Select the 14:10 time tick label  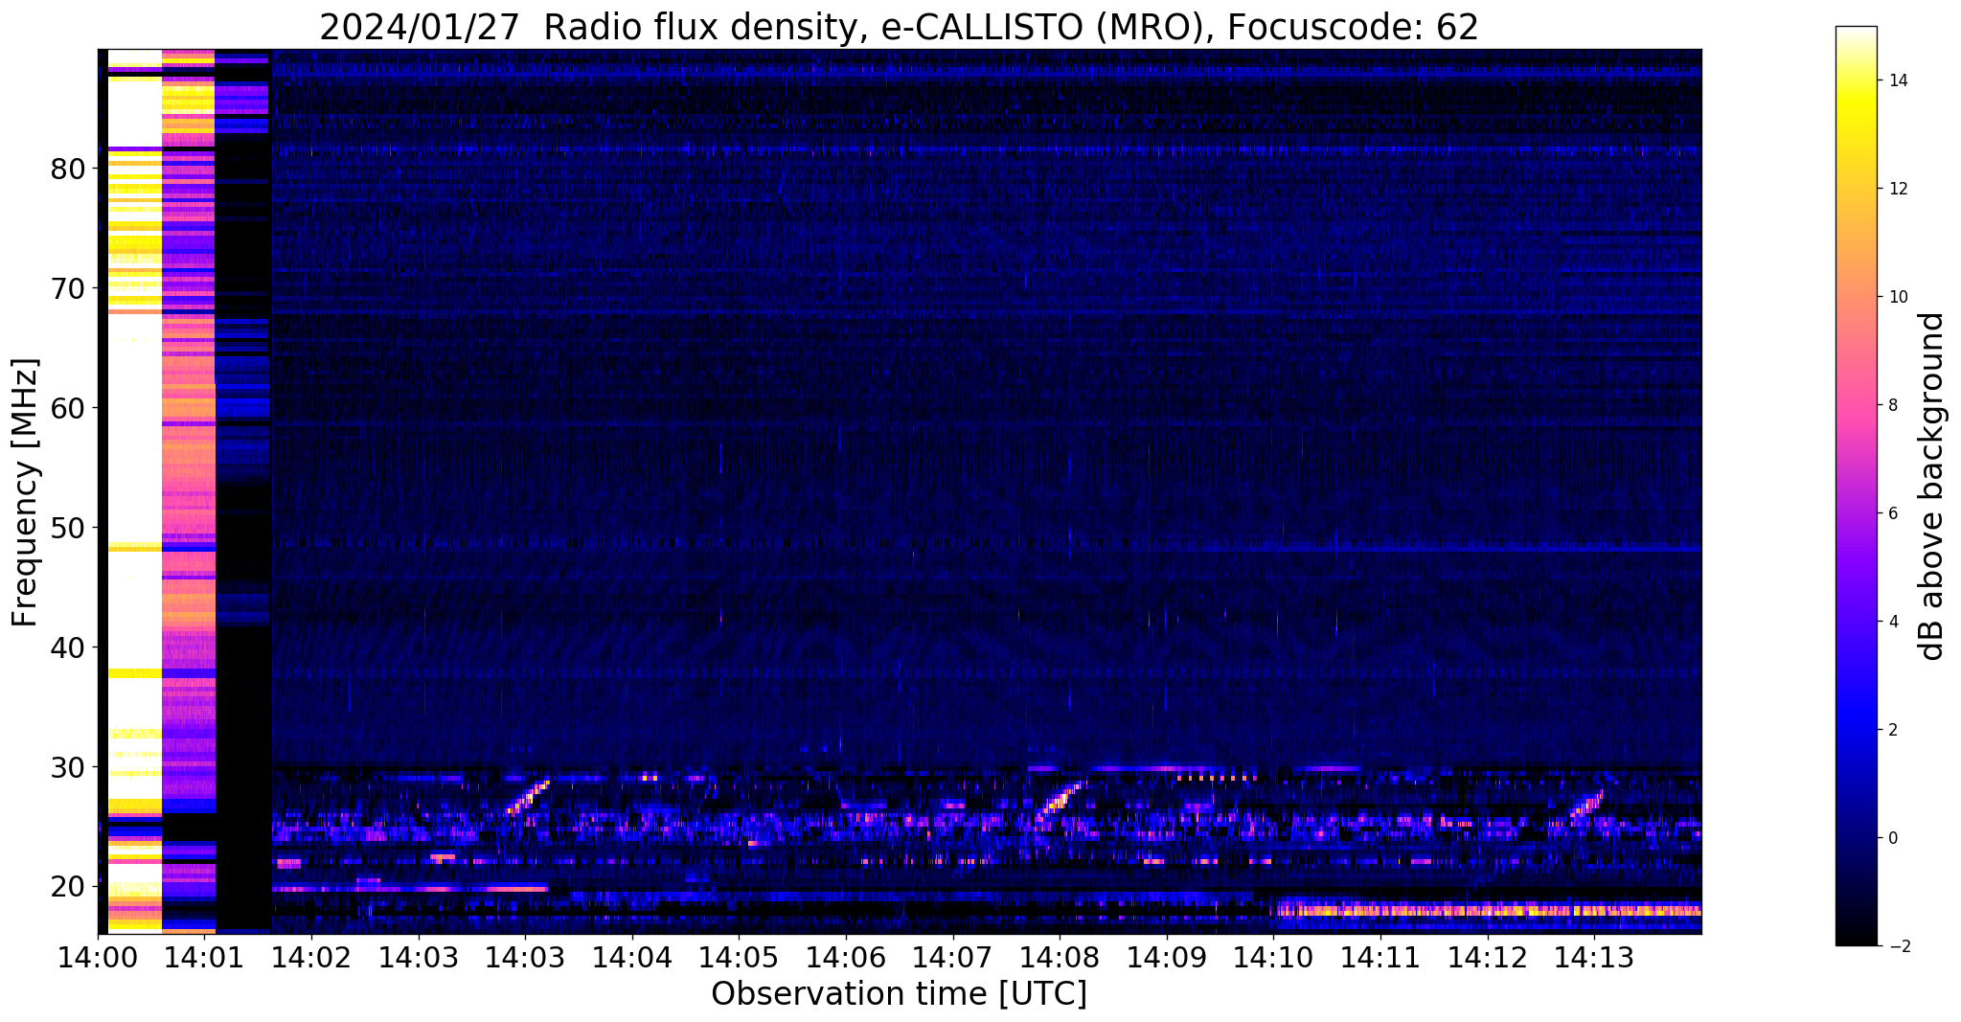coord(1273,957)
